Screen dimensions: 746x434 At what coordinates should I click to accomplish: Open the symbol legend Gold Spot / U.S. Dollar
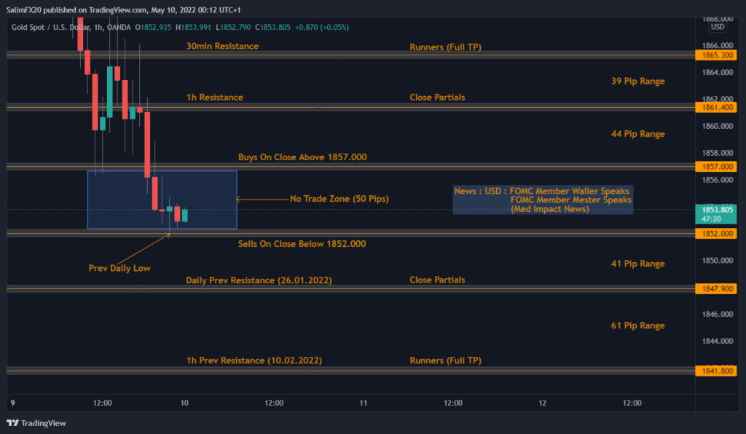tap(50, 26)
